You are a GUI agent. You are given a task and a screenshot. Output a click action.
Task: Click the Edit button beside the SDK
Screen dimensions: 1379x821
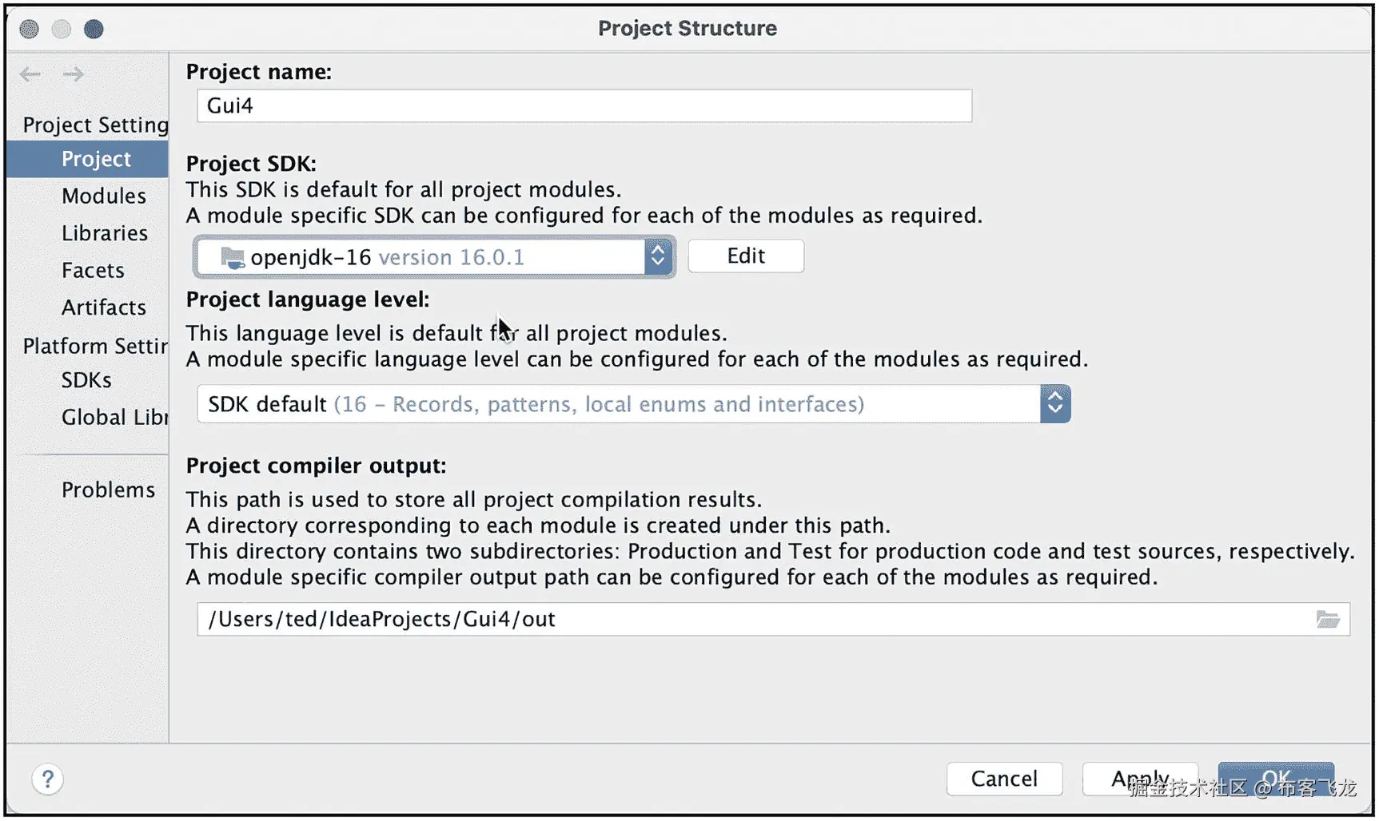coord(746,256)
